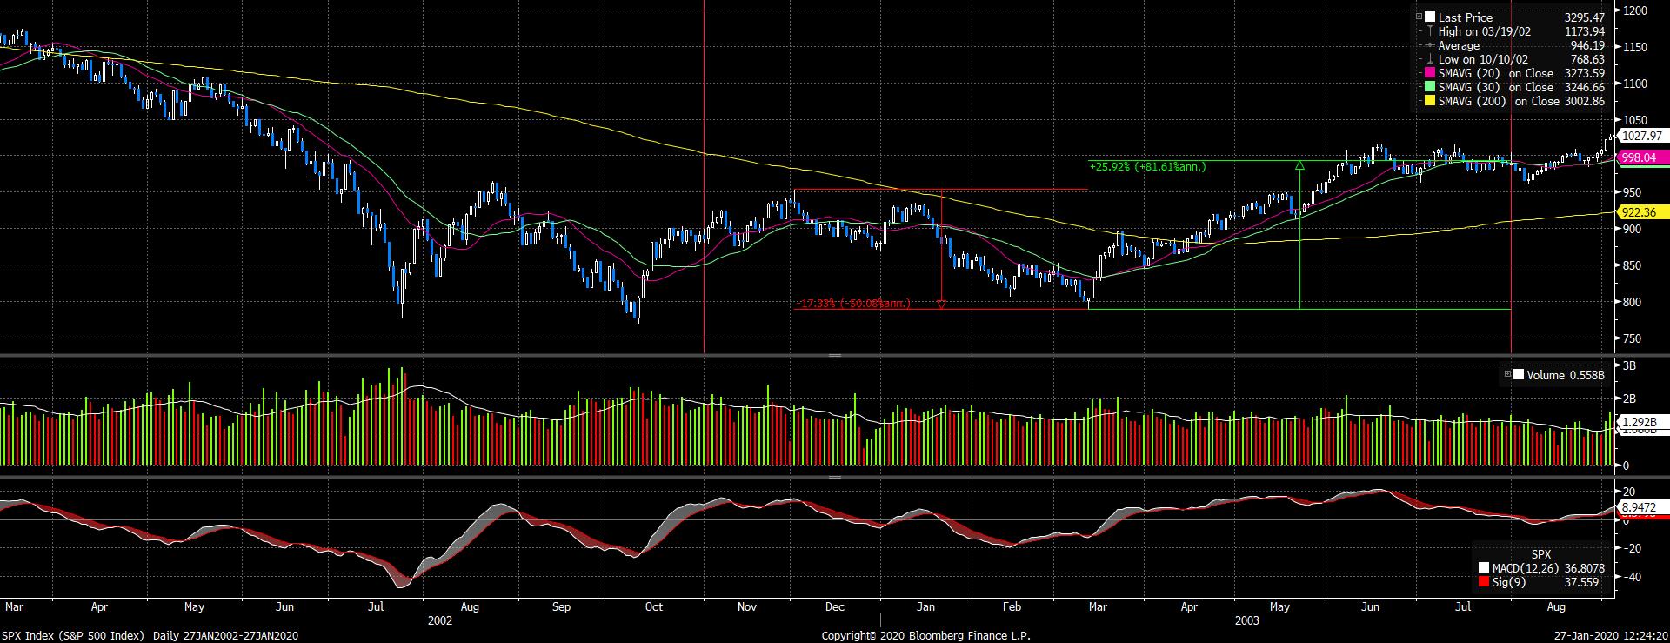Click the green SMAVG (30) color swatch
This screenshot has height=643, width=1670.
pyautogui.click(x=1430, y=88)
